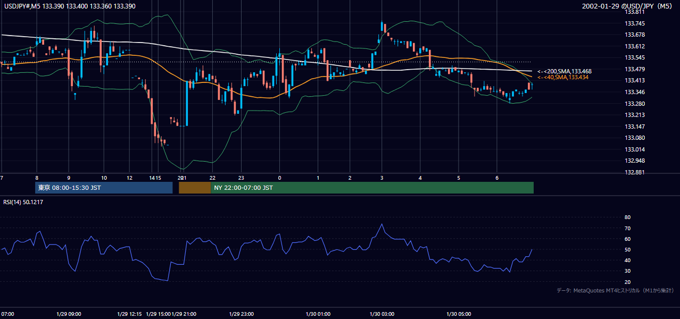Click price axis value 132.881
680x319 pixels.
click(x=634, y=172)
